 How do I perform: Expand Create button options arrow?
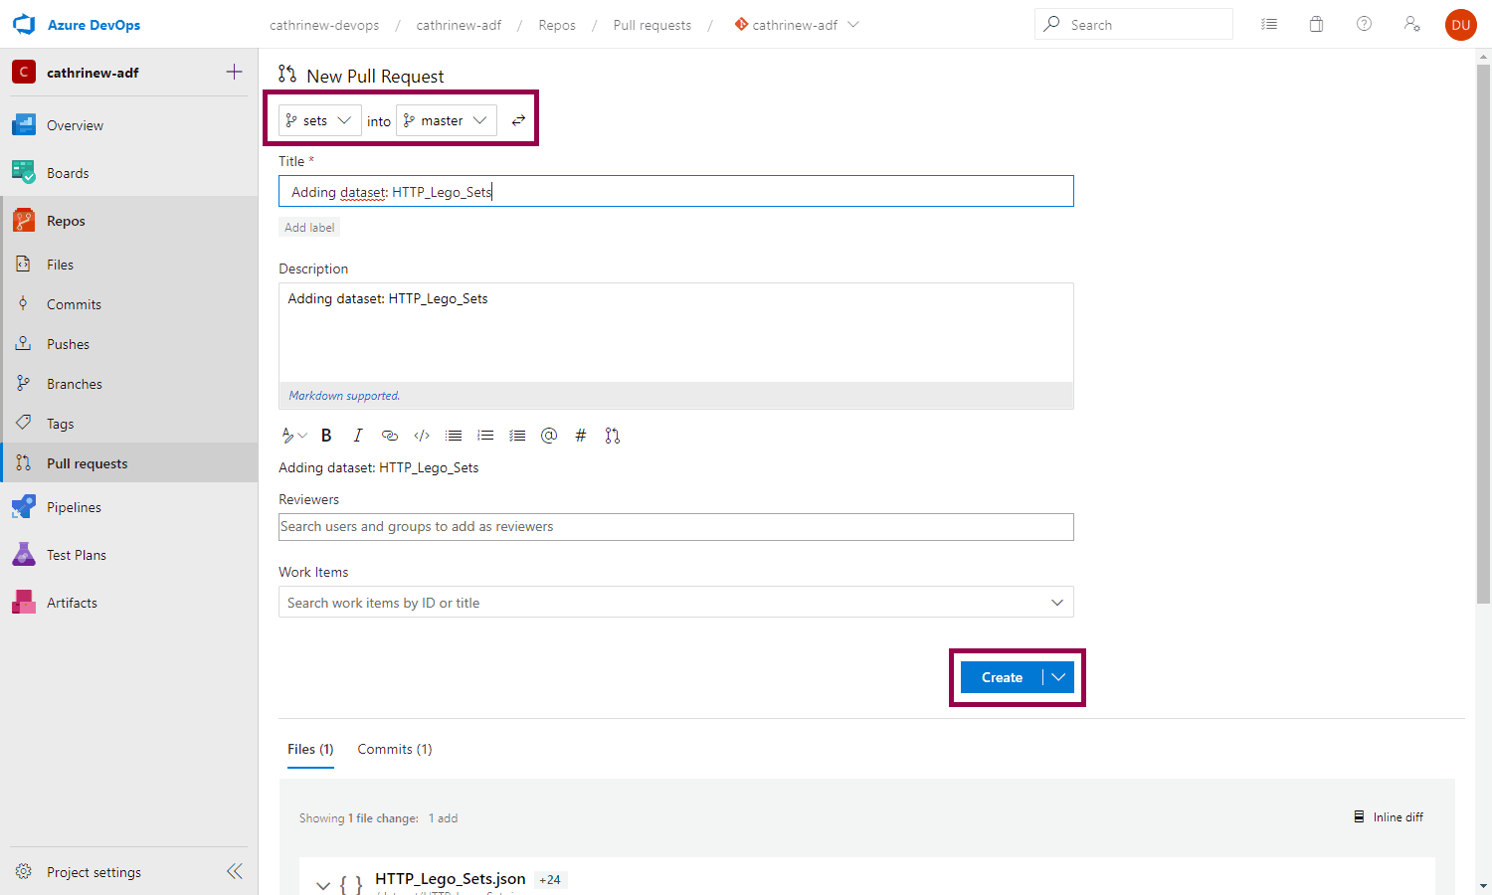[x=1058, y=677]
